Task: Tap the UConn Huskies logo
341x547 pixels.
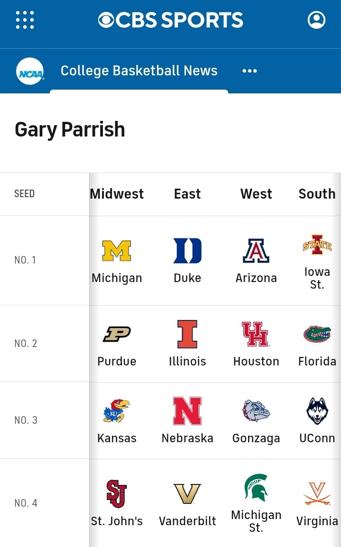Action: tap(317, 411)
